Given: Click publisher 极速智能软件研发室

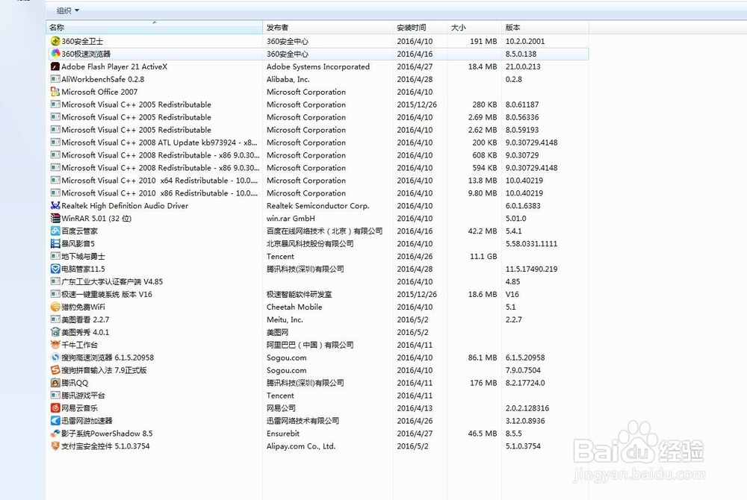Looking at the screenshot, I should pos(300,294).
